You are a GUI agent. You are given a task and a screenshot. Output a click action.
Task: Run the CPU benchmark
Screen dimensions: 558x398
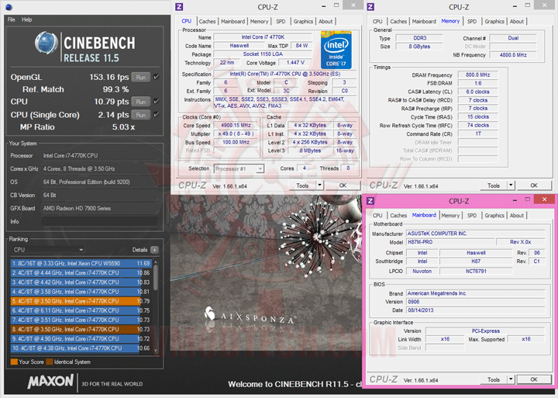pyautogui.click(x=140, y=102)
